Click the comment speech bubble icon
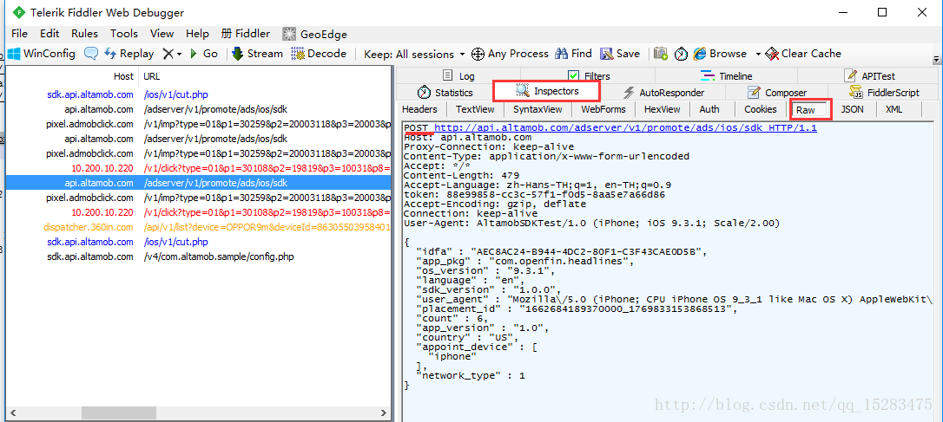Image resolution: width=943 pixels, height=422 pixels. pyautogui.click(x=91, y=54)
